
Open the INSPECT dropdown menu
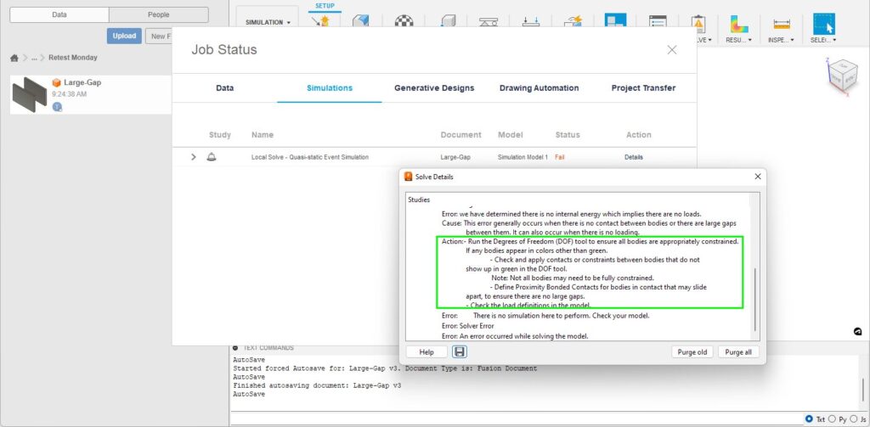781,40
